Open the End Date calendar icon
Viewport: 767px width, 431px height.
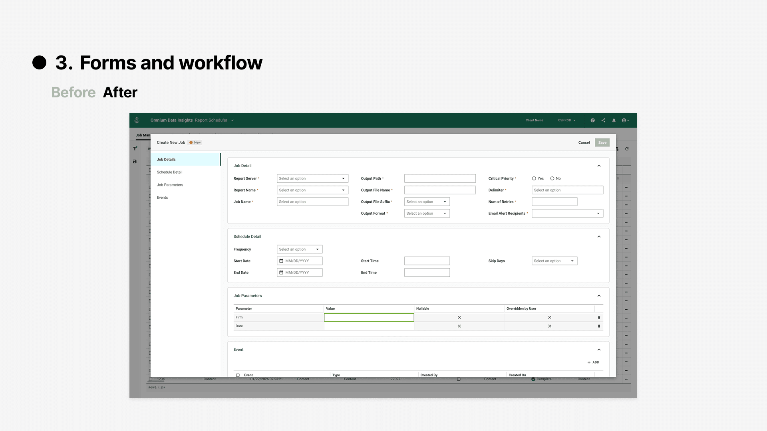point(281,273)
